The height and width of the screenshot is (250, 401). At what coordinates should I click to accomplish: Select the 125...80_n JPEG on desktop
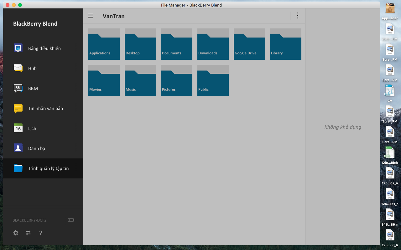(390, 237)
